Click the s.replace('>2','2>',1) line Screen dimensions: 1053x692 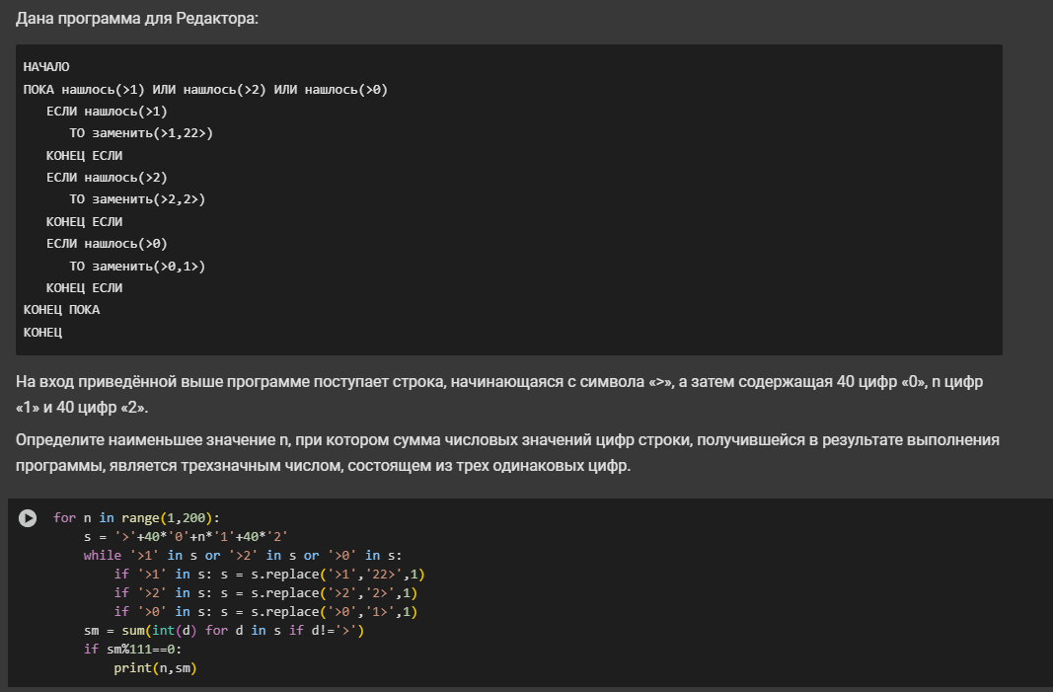(x=265, y=592)
